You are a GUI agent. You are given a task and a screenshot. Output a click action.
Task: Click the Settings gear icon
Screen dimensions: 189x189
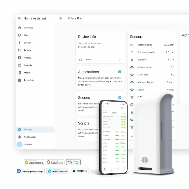point(19,130)
